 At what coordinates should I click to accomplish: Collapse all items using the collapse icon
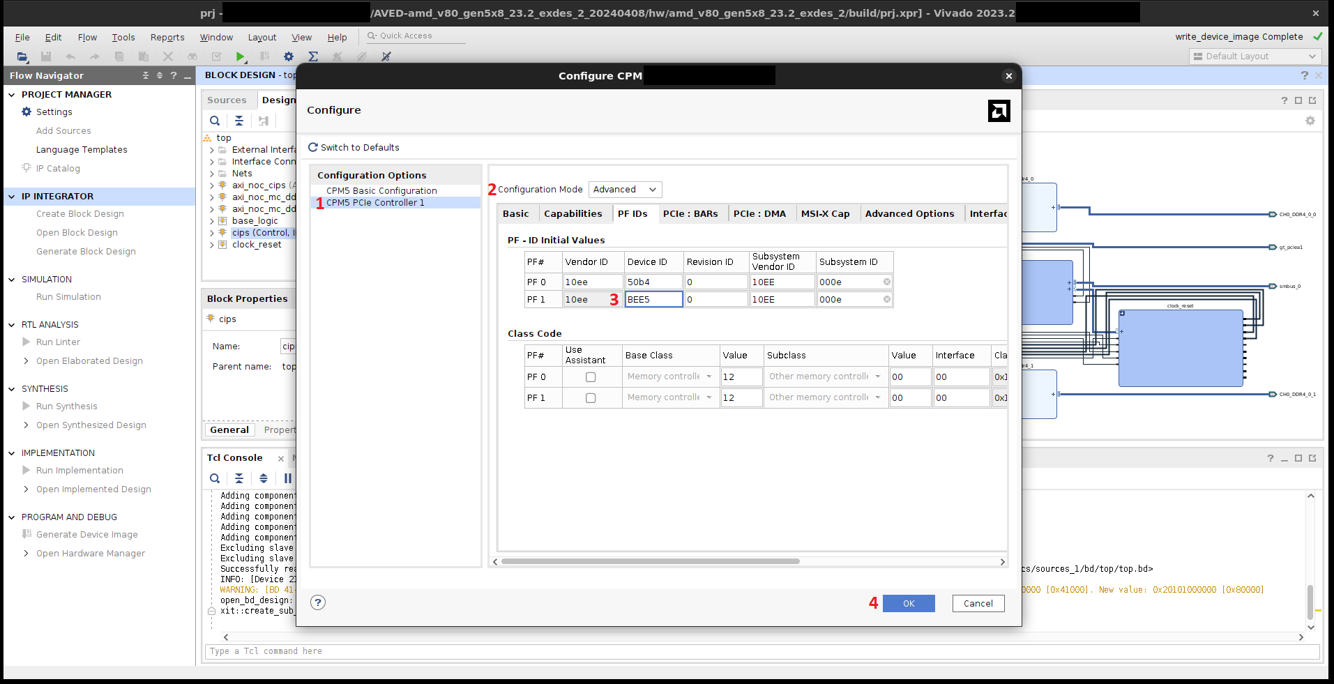click(x=239, y=121)
